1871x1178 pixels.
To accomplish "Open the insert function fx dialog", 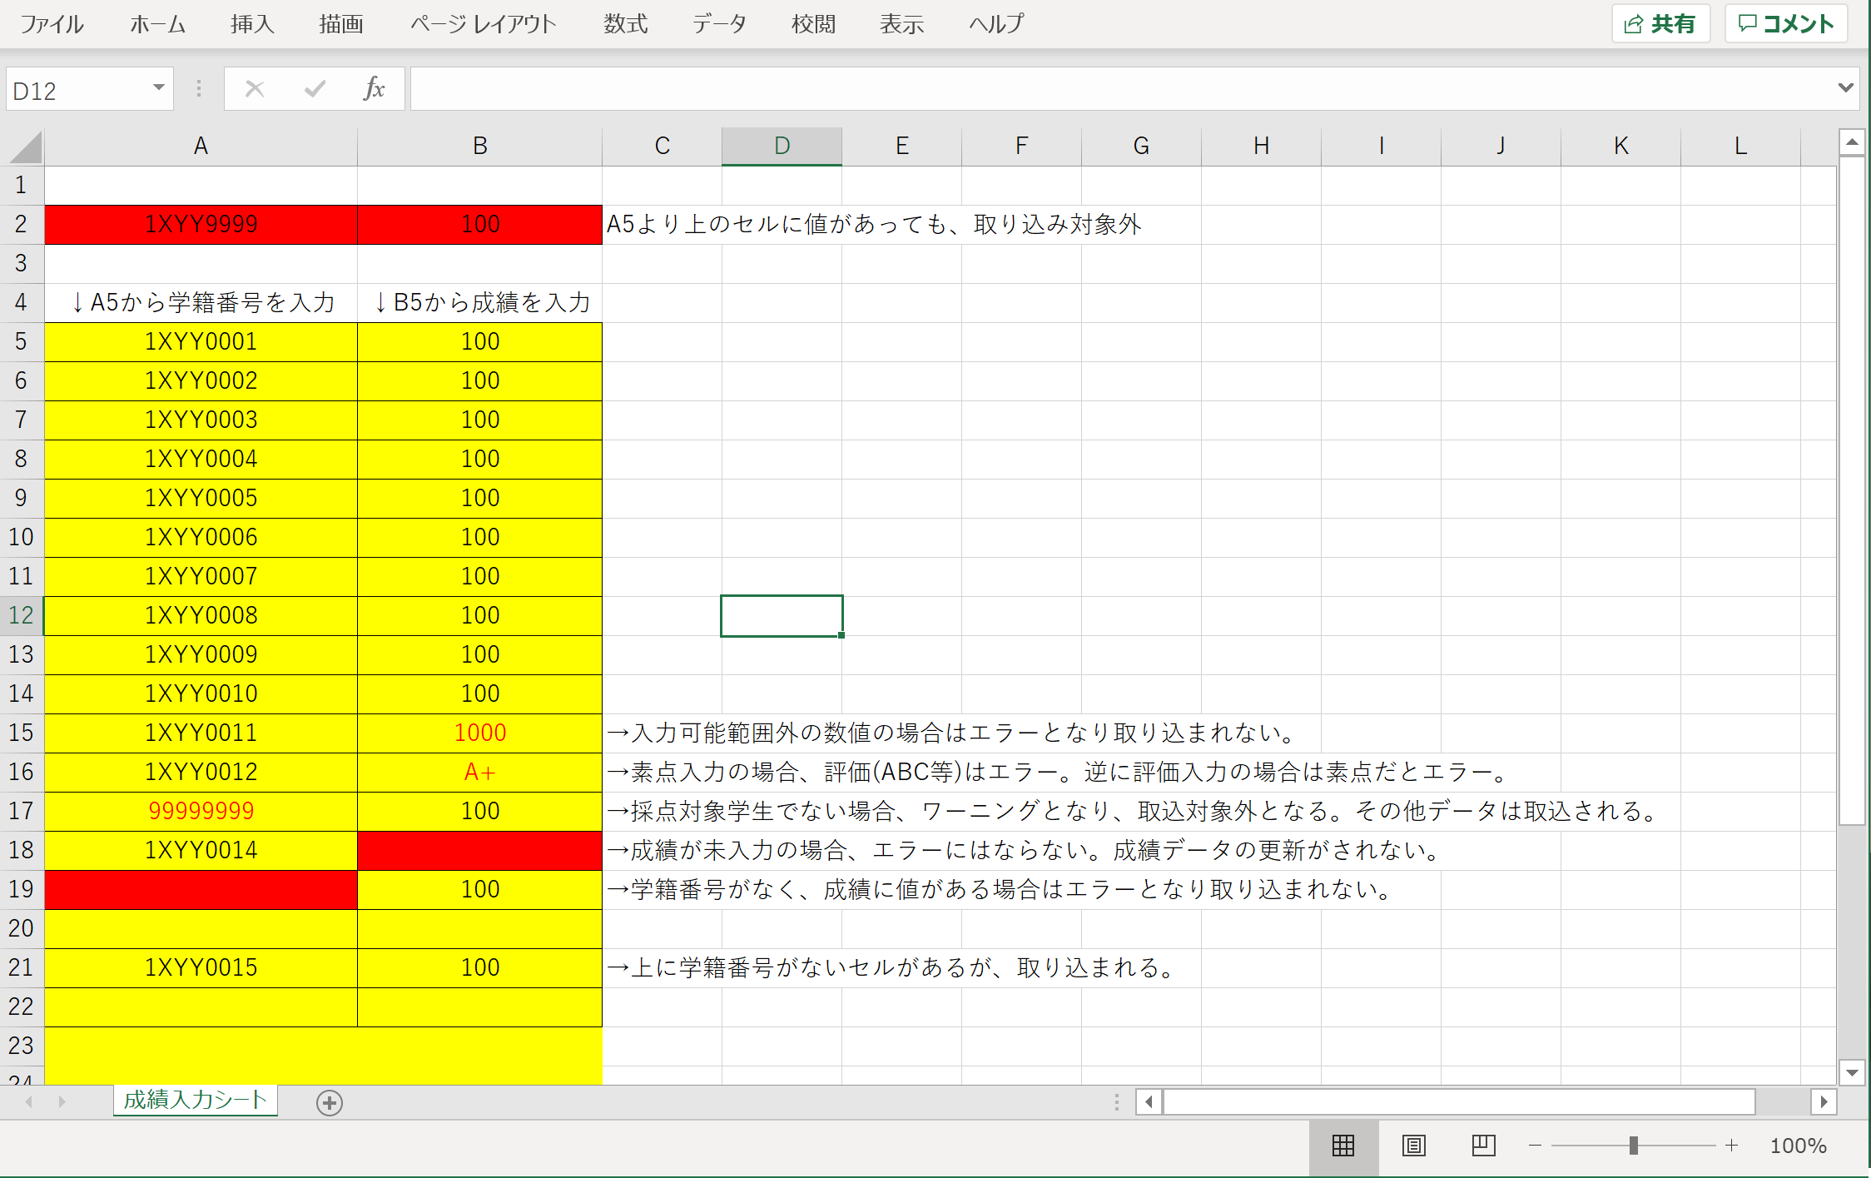I will tap(374, 88).
